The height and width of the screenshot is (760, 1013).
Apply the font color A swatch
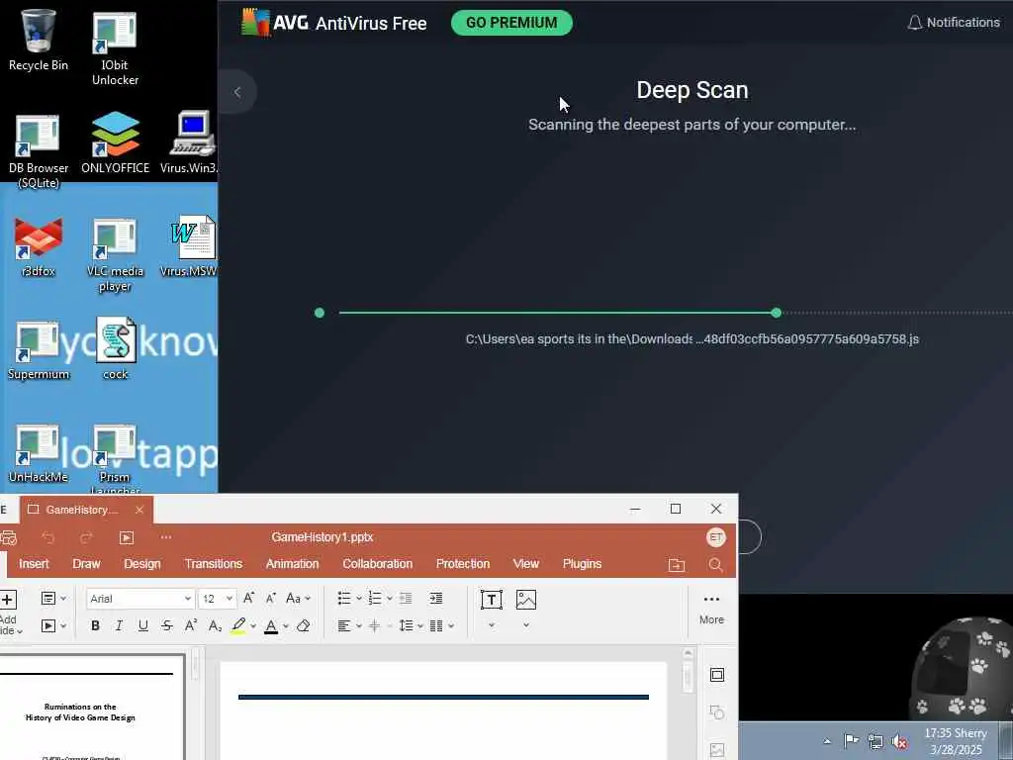pyautogui.click(x=271, y=625)
